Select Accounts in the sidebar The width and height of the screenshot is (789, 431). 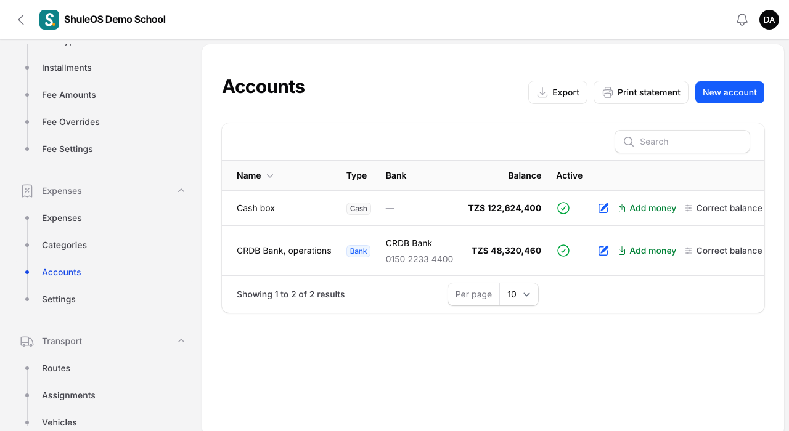(62, 272)
